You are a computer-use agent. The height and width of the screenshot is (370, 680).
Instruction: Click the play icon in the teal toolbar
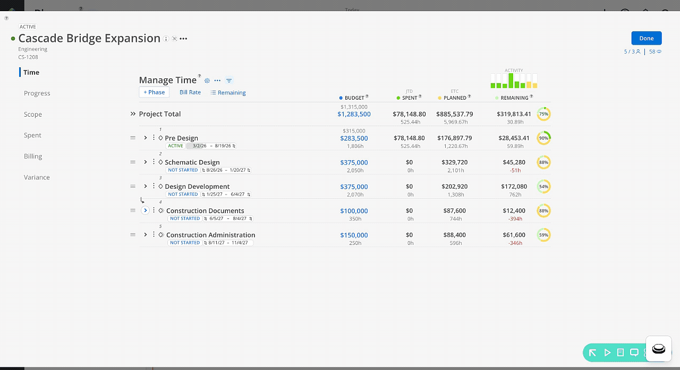coord(607,353)
